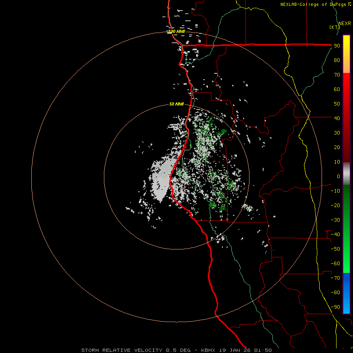Pick the gray near-zero segment of colorbar
This screenshot has width=353, height=353.
click(x=346, y=173)
